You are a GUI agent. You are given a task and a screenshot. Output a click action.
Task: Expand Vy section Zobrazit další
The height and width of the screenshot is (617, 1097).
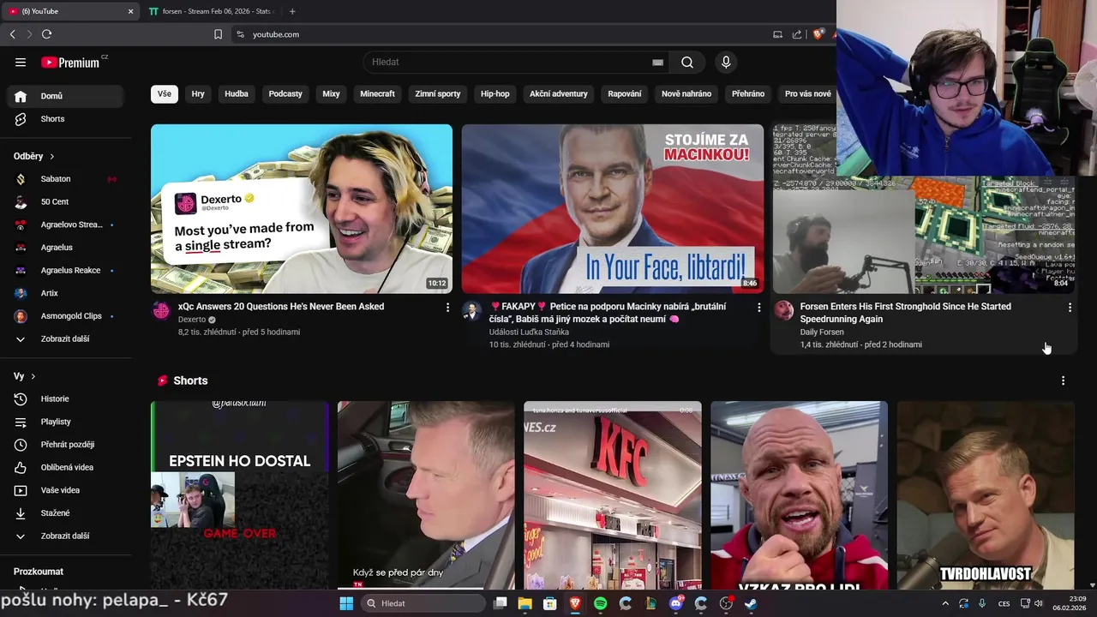pos(66,536)
